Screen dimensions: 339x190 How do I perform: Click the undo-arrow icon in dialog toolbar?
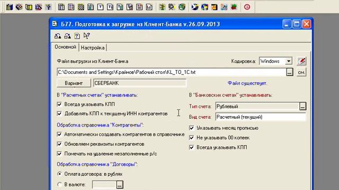tap(58, 36)
